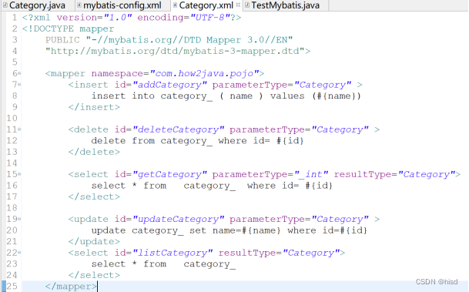Click the Category.xml file icon

click(x=175, y=5)
